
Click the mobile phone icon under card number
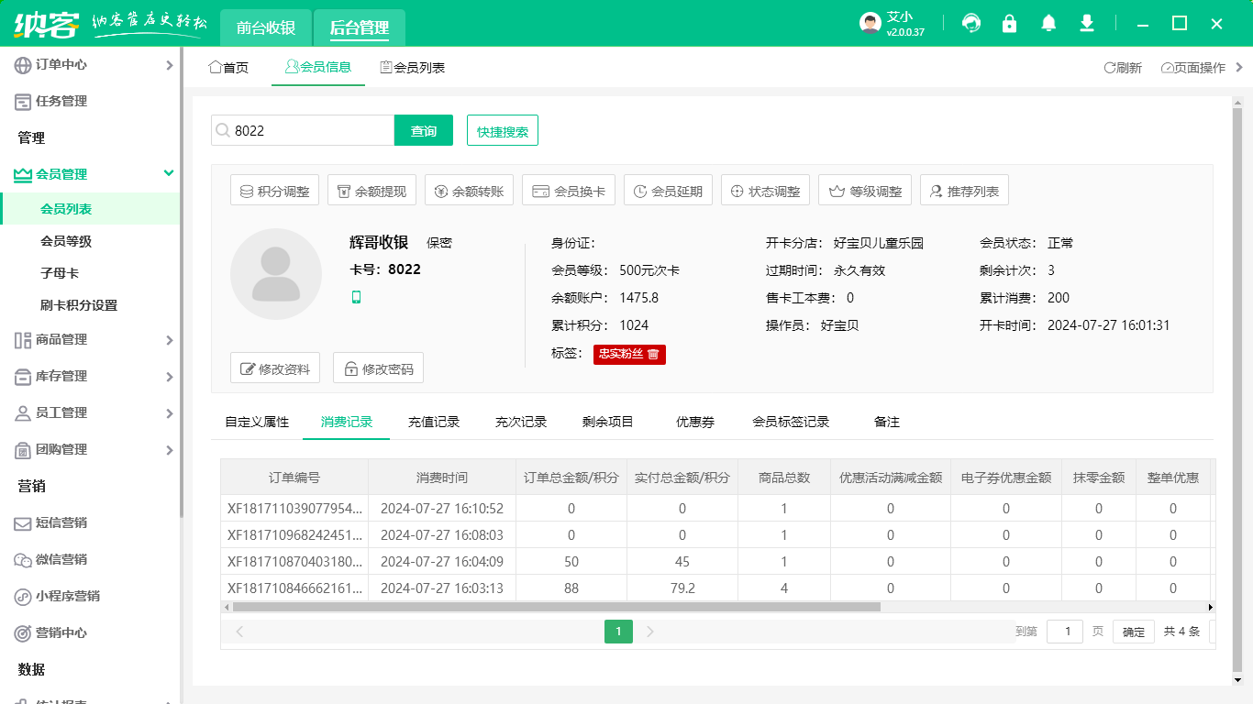click(355, 297)
